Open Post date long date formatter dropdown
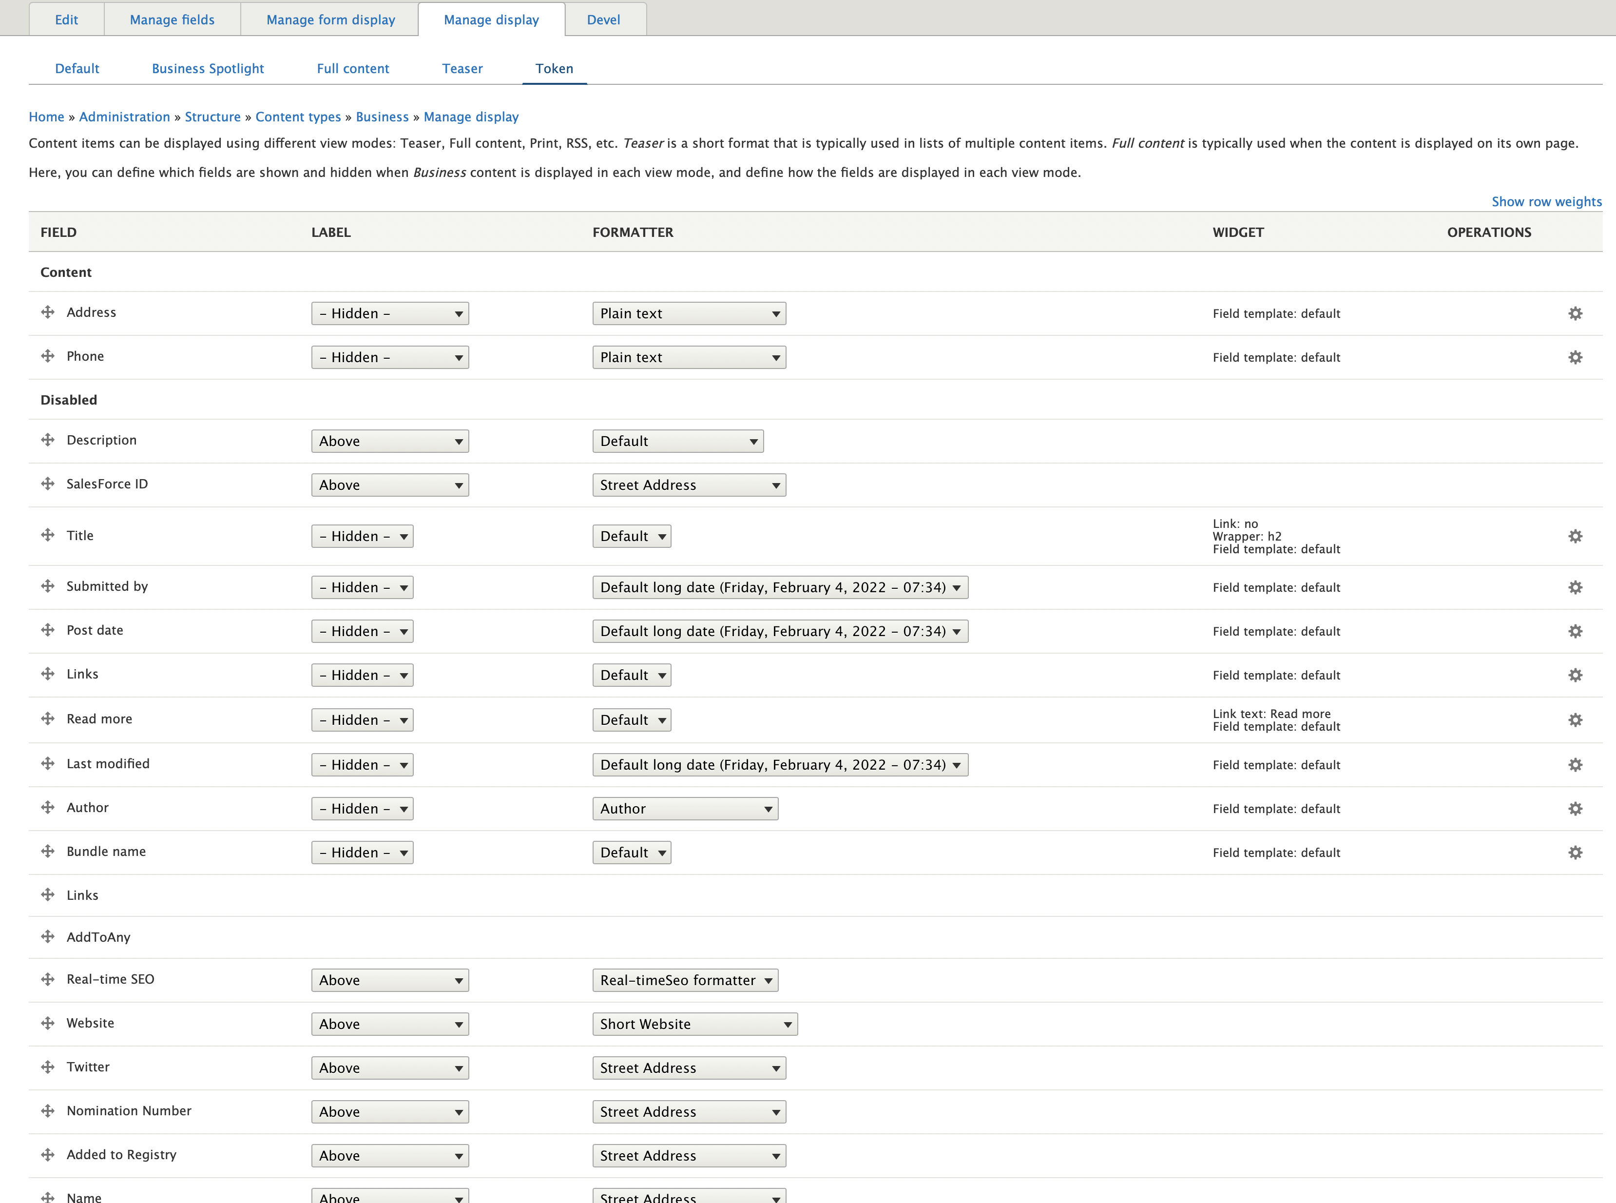Image resolution: width=1616 pixels, height=1203 pixels. (780, 631)
